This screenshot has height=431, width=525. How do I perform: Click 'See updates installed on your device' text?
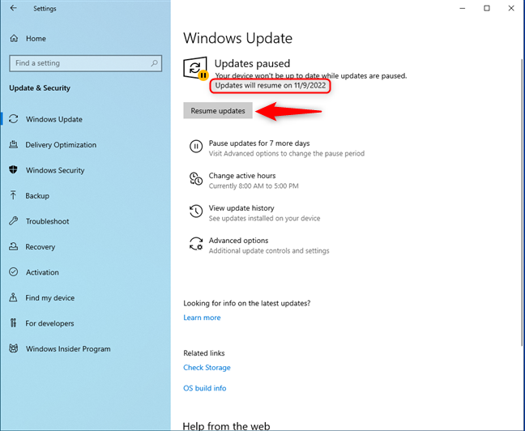coord(264,219)
